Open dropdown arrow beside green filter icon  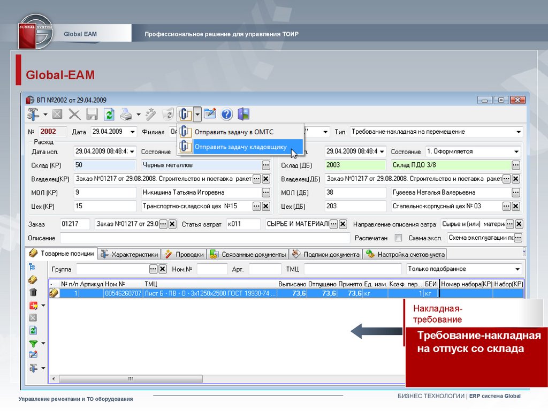click(x=43, y=343)
